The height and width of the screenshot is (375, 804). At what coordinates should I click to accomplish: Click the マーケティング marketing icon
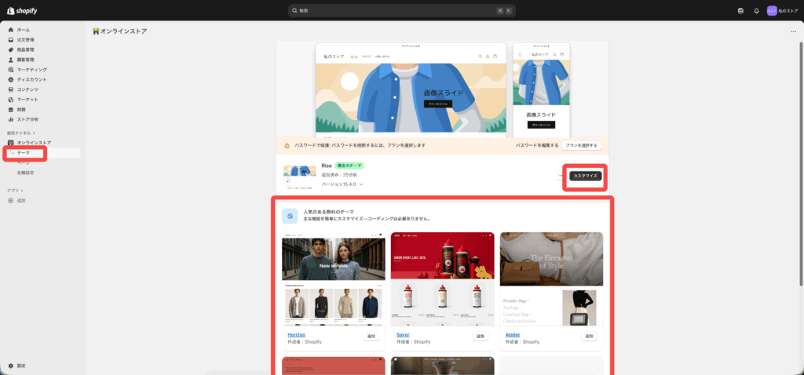[x=10, y=70]
